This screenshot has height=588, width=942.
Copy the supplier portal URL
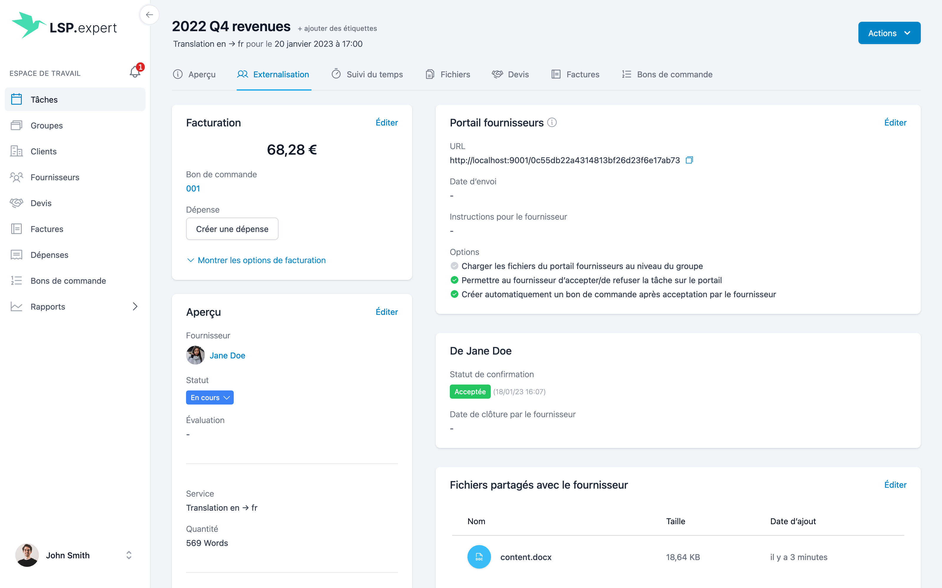click(689, 160)
